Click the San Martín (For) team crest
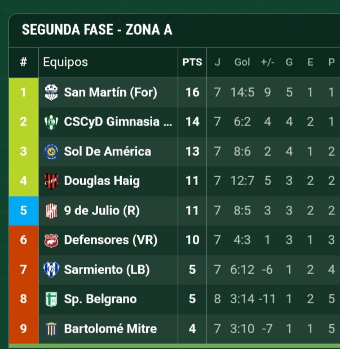This screenshot has height=349, width=340. tap(51, 92)
